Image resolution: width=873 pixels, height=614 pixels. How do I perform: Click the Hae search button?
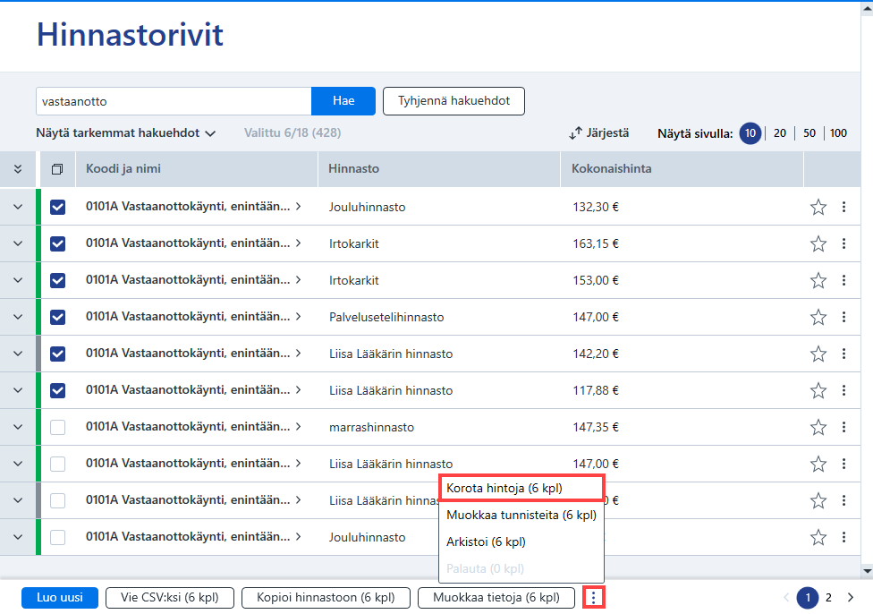pos(343,101)
